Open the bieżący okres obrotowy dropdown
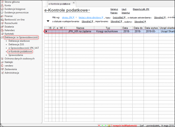This screenshot has width=175, height=127. 91,18
